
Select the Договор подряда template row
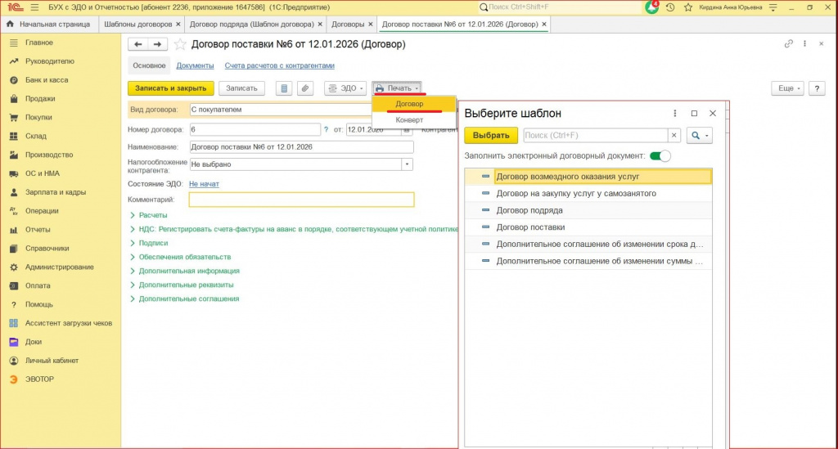(x=588, y=210)
